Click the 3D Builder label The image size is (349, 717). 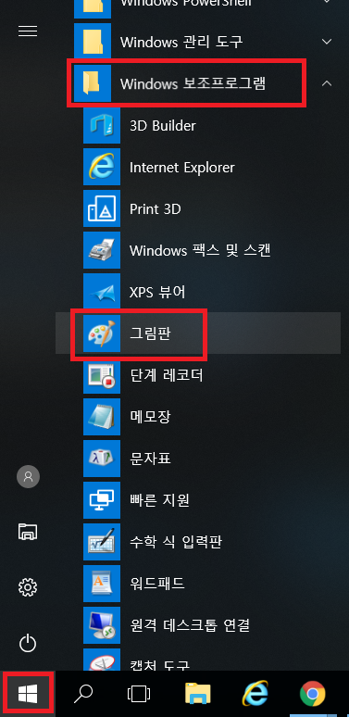pos(163,125)
